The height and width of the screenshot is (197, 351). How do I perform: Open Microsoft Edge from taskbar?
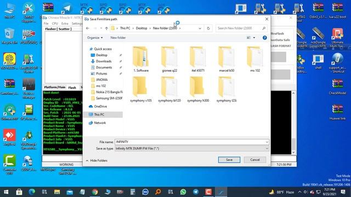pyautogui.click(x=32, y=192)
